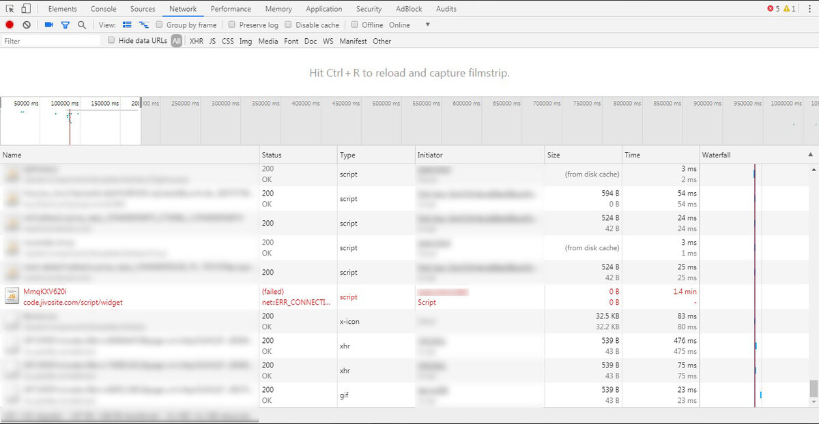This screenshot has height=424, width=819.
Task: Open the Security tab
Action: [369, 9]
